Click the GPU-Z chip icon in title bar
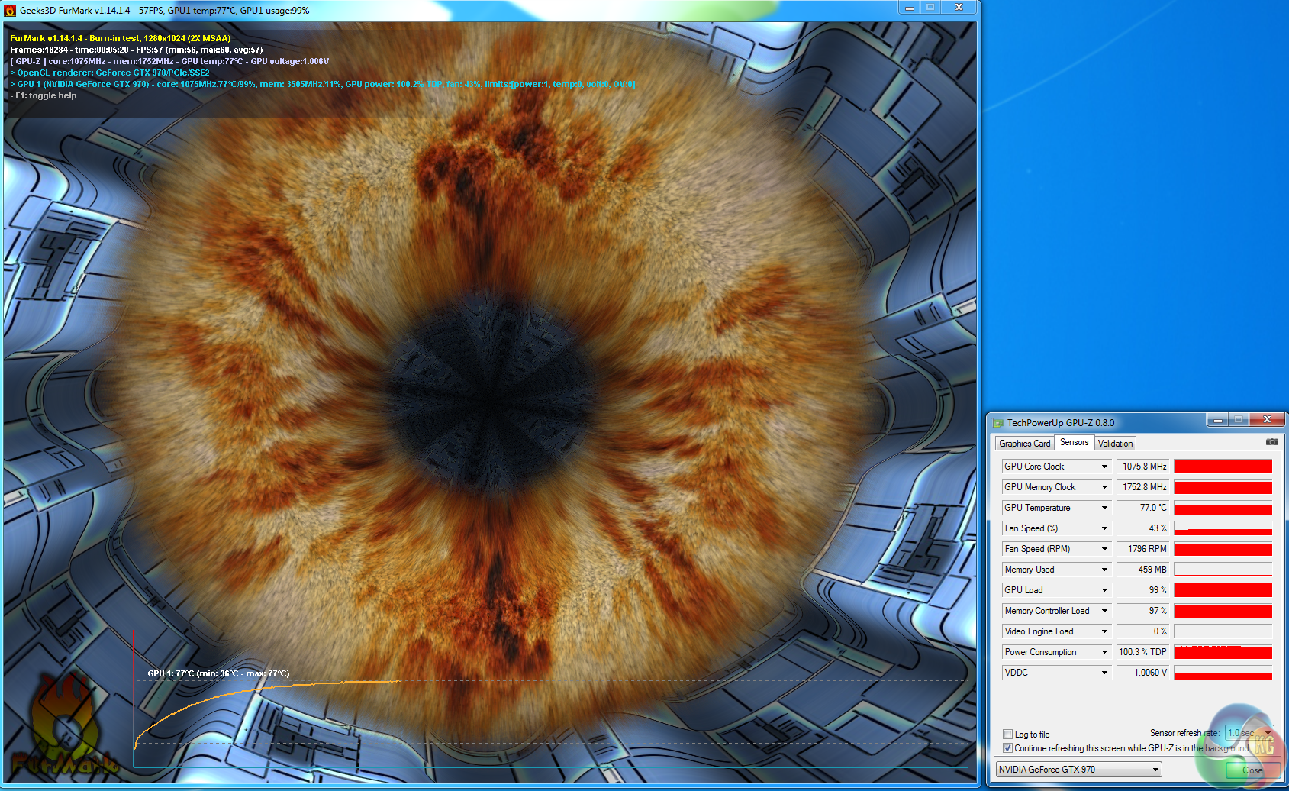The image size is (1289, 791). [997, 423]
